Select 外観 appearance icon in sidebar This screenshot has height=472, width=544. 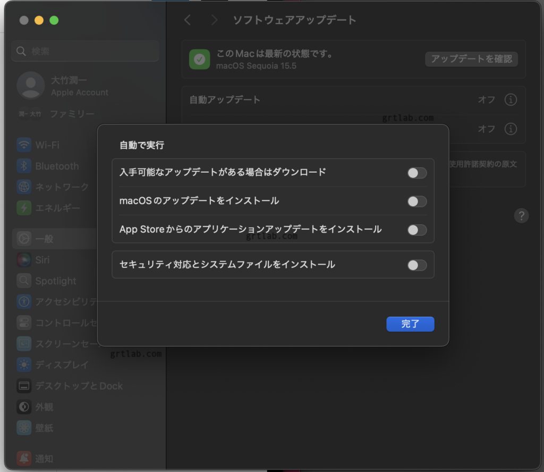click(24, 407)
